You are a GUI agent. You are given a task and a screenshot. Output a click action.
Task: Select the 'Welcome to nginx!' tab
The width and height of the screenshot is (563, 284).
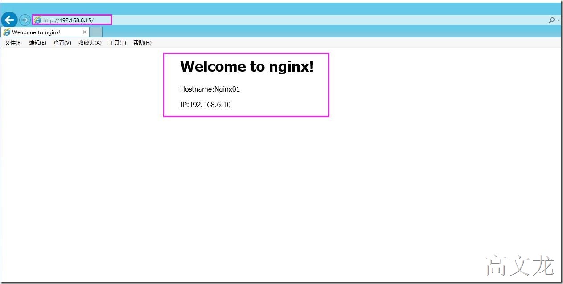45,32
